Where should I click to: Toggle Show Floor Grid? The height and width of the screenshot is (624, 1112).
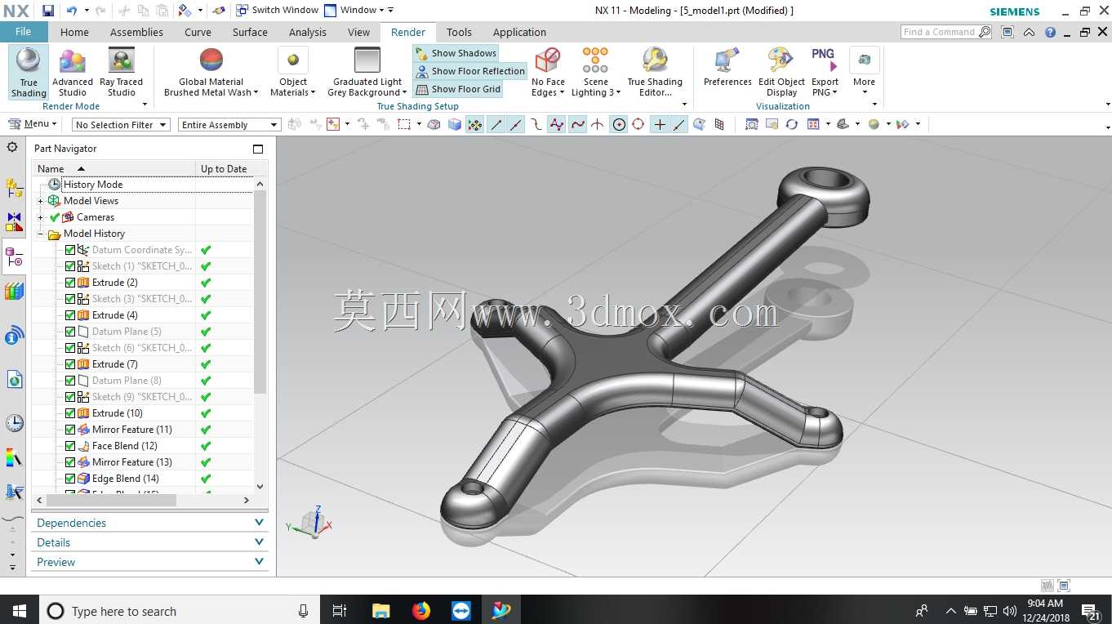coord(458,89)
